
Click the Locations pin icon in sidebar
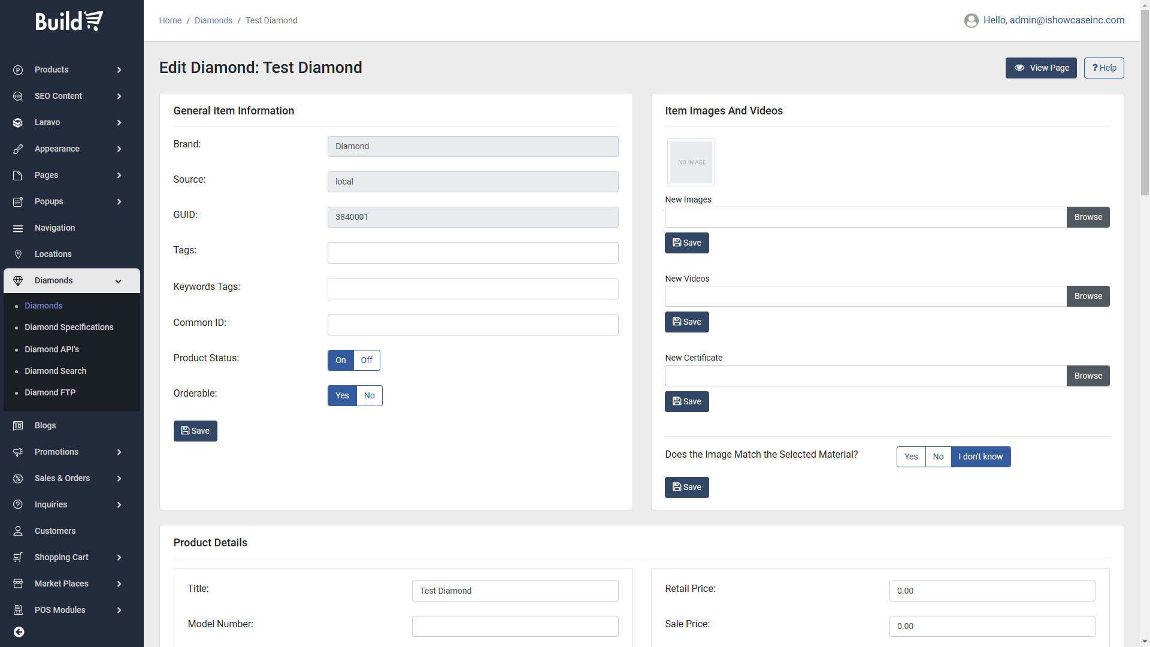[x=18, y=254]
